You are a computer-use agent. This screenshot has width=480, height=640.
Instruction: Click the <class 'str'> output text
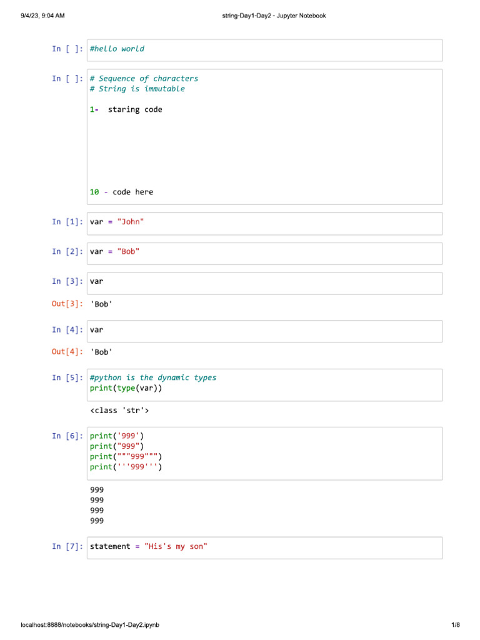119,411
